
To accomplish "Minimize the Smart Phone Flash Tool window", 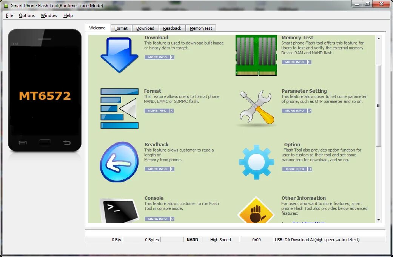I will click(x=357, y=4).
